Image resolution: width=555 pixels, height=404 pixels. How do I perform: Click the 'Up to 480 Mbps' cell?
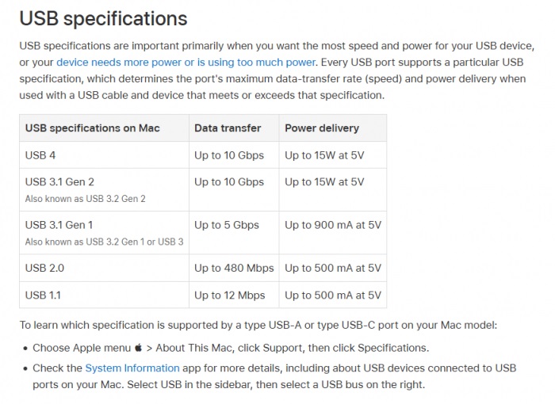[234, 268]
